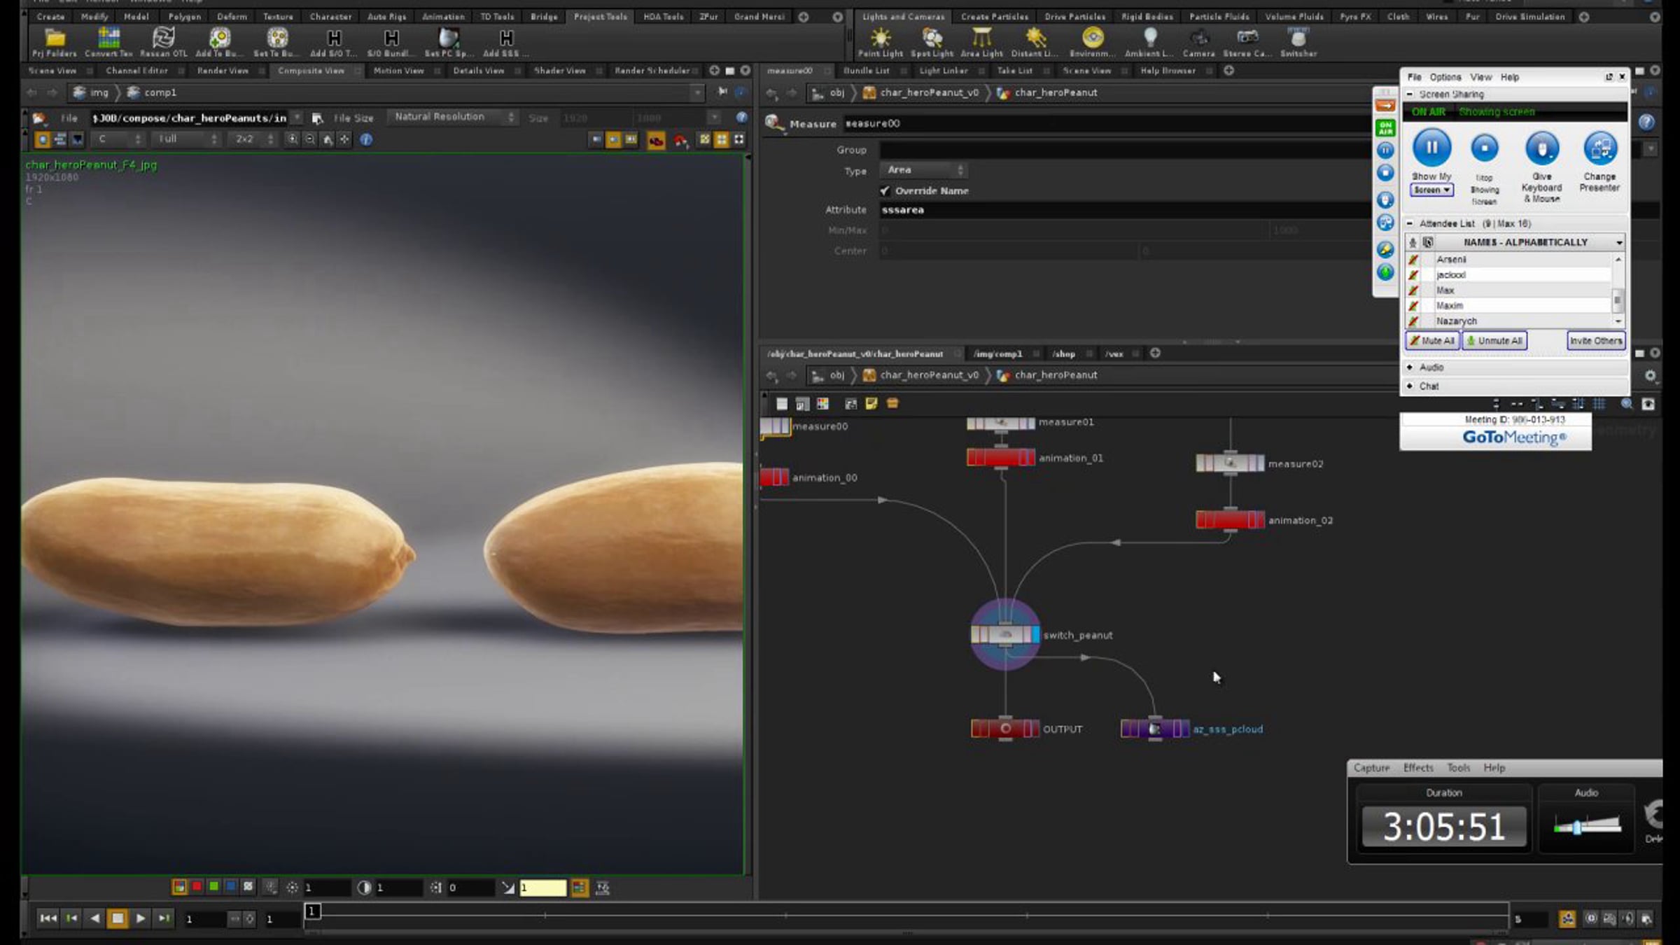Open the Effects menu in the recorder

tap(1418, 768)
